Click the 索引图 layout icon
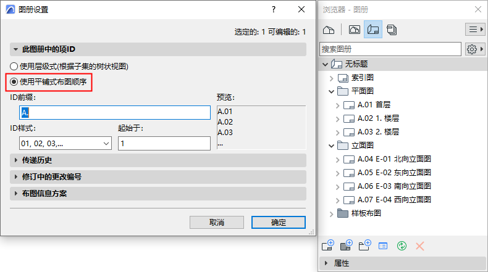Image resolution: width=488 pixels, height=272 pixels. (343, 78)
